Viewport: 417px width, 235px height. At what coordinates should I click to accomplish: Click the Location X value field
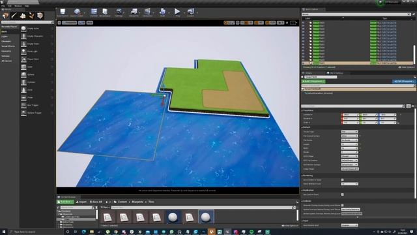[351, 115]
